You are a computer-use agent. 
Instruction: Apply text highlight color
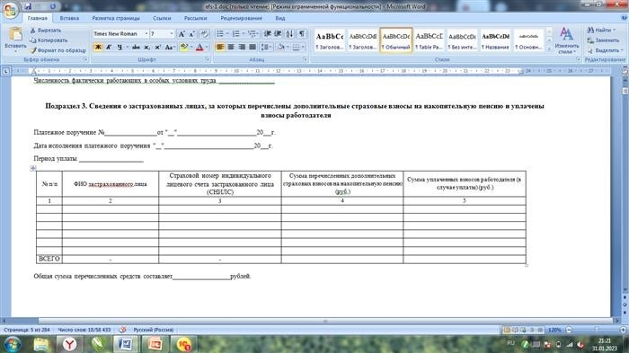(x=184, y=47)
